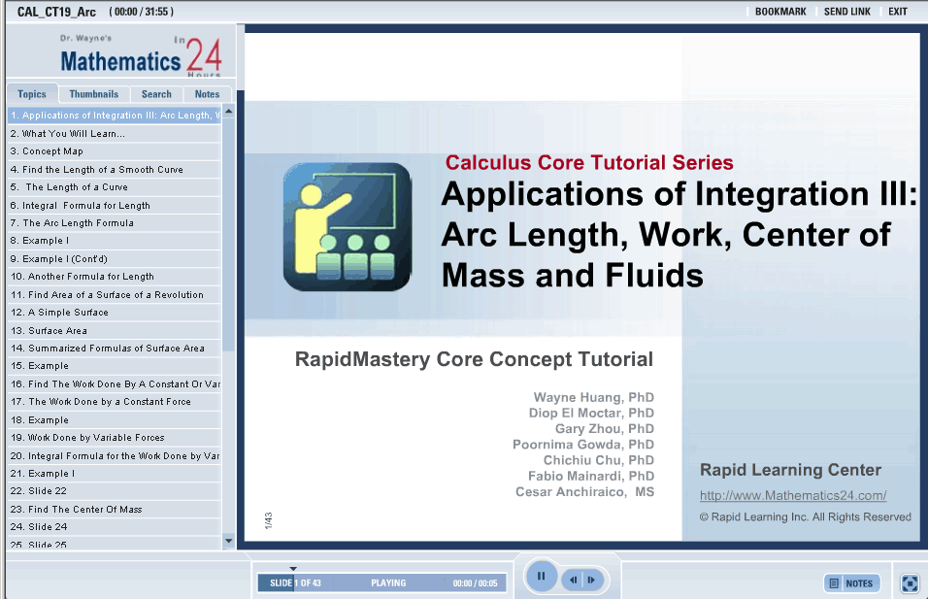The width and height of the screenshot is (928, 599).
Task: Click the 'Calculus Core Tutorial Series' heading
Action: click(x=589, y=162)
